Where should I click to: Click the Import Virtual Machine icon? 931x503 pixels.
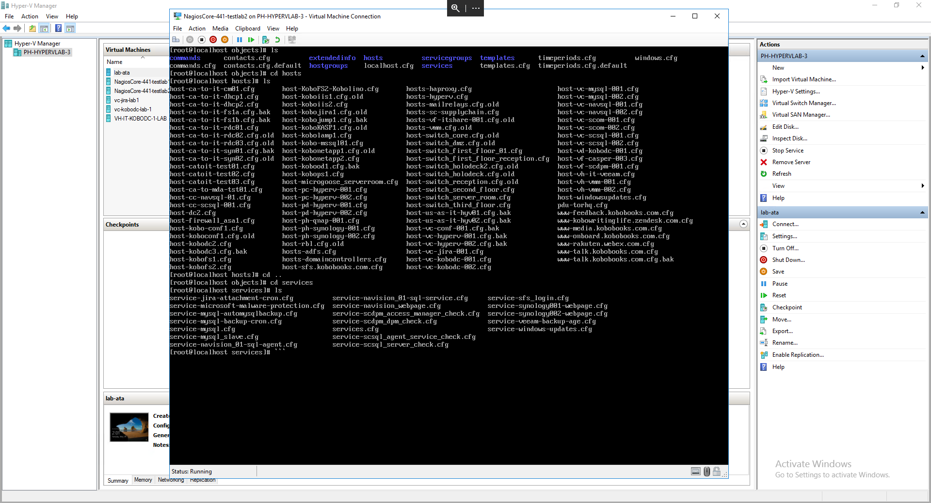(764, 79)
